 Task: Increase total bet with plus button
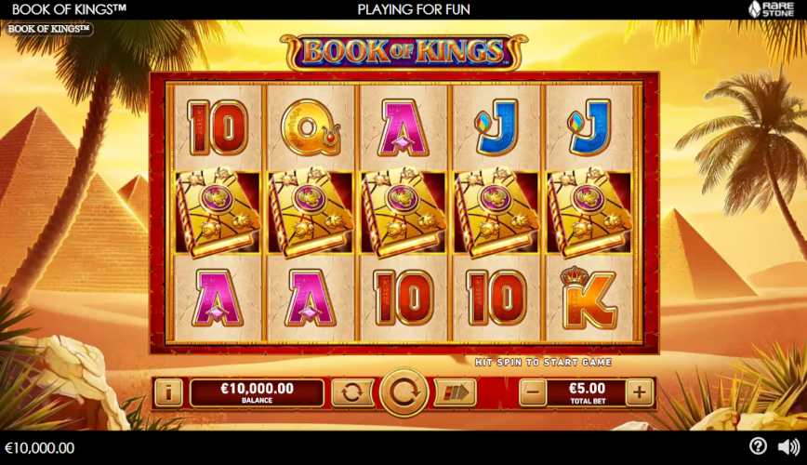coord(640,392)
